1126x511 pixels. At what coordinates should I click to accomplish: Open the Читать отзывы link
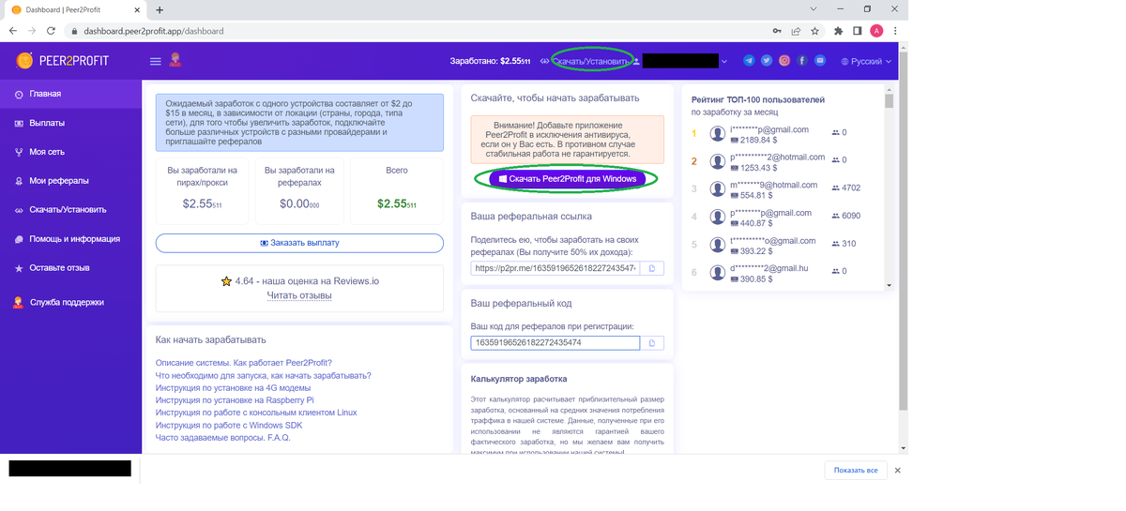299,295
